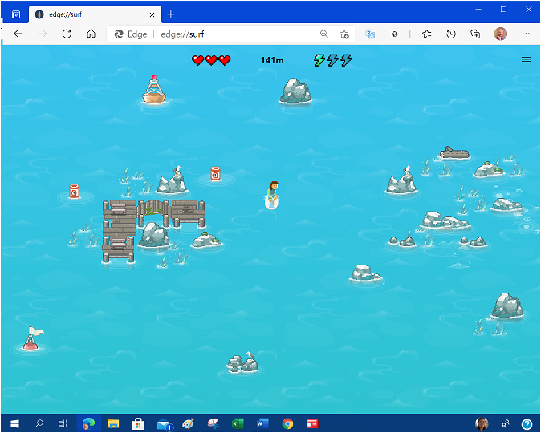
Task: Open the Edge profile avatar
Action: tap(500, 34)
